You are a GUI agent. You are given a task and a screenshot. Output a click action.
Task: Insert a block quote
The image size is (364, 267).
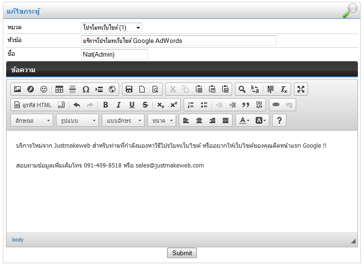tap(245, 105)
